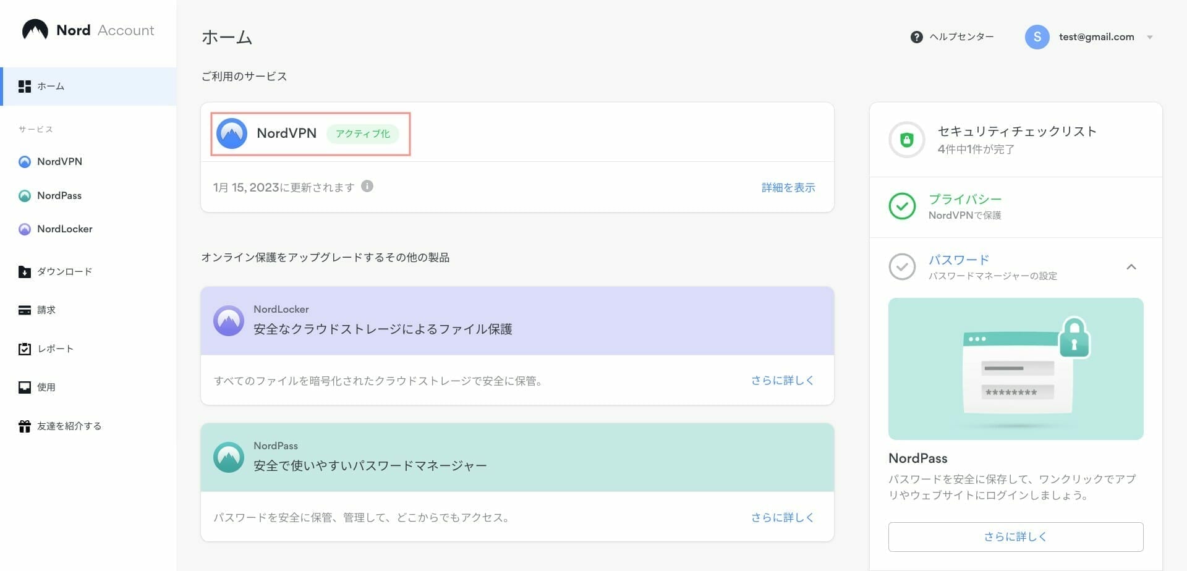Screen dimensions: 1187x571
Task: Click the user avatar with letter S
Action: coord(1037,37)
